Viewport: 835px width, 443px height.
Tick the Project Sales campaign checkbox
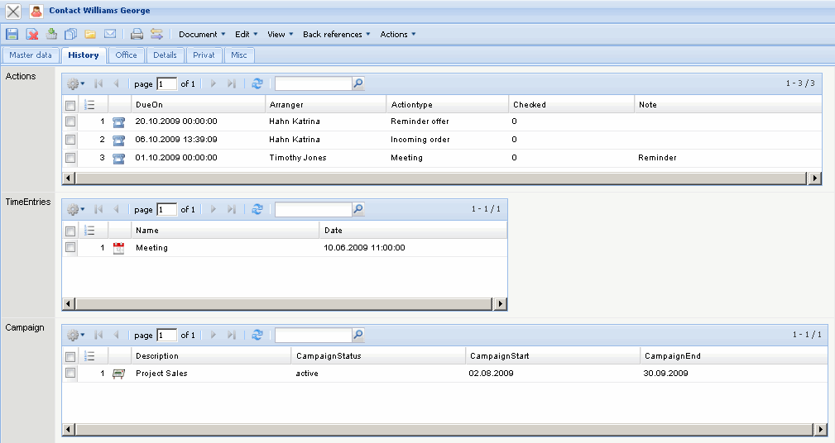(x=70, y=373)
